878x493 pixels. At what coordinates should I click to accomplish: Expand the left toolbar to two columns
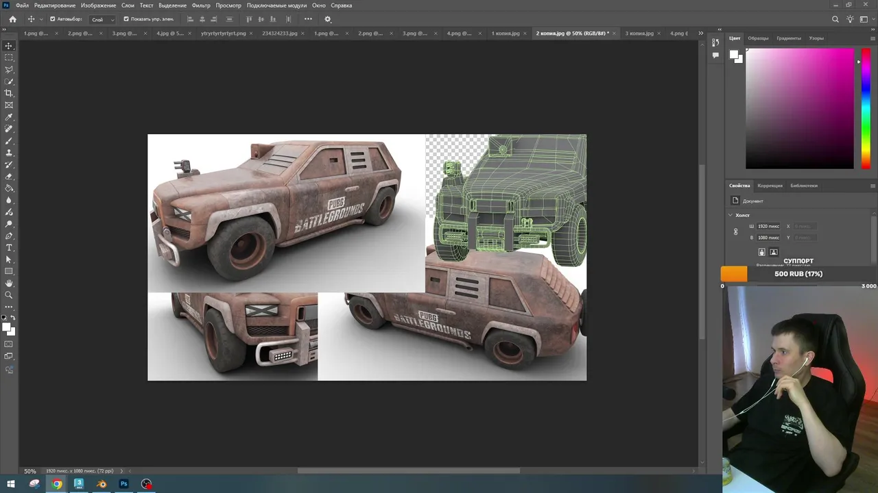coord(5,29)
